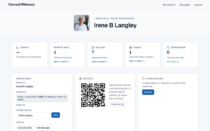Screen dimensions: 210x131
Task: Go to My pages
Action: 185,5
